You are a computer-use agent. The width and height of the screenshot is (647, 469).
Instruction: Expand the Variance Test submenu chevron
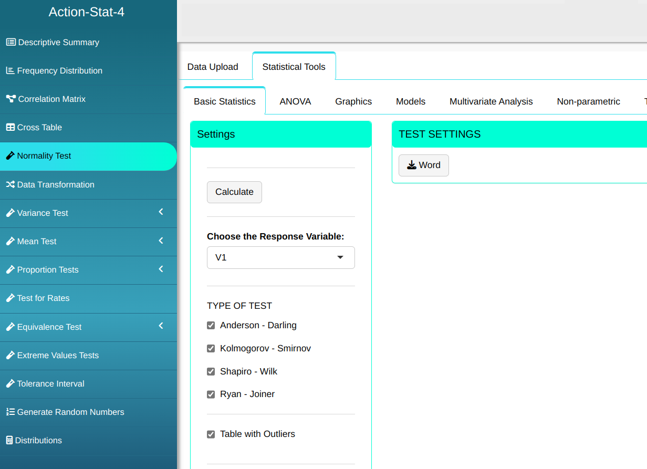pyautogui.click(x=161, y=212)
